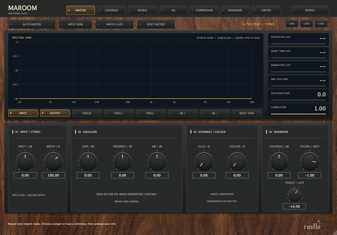This screenshot has width=337, height=235.
Task: Click the LOUDNESS / dB maximizer knob
Action: coord(279,161)
